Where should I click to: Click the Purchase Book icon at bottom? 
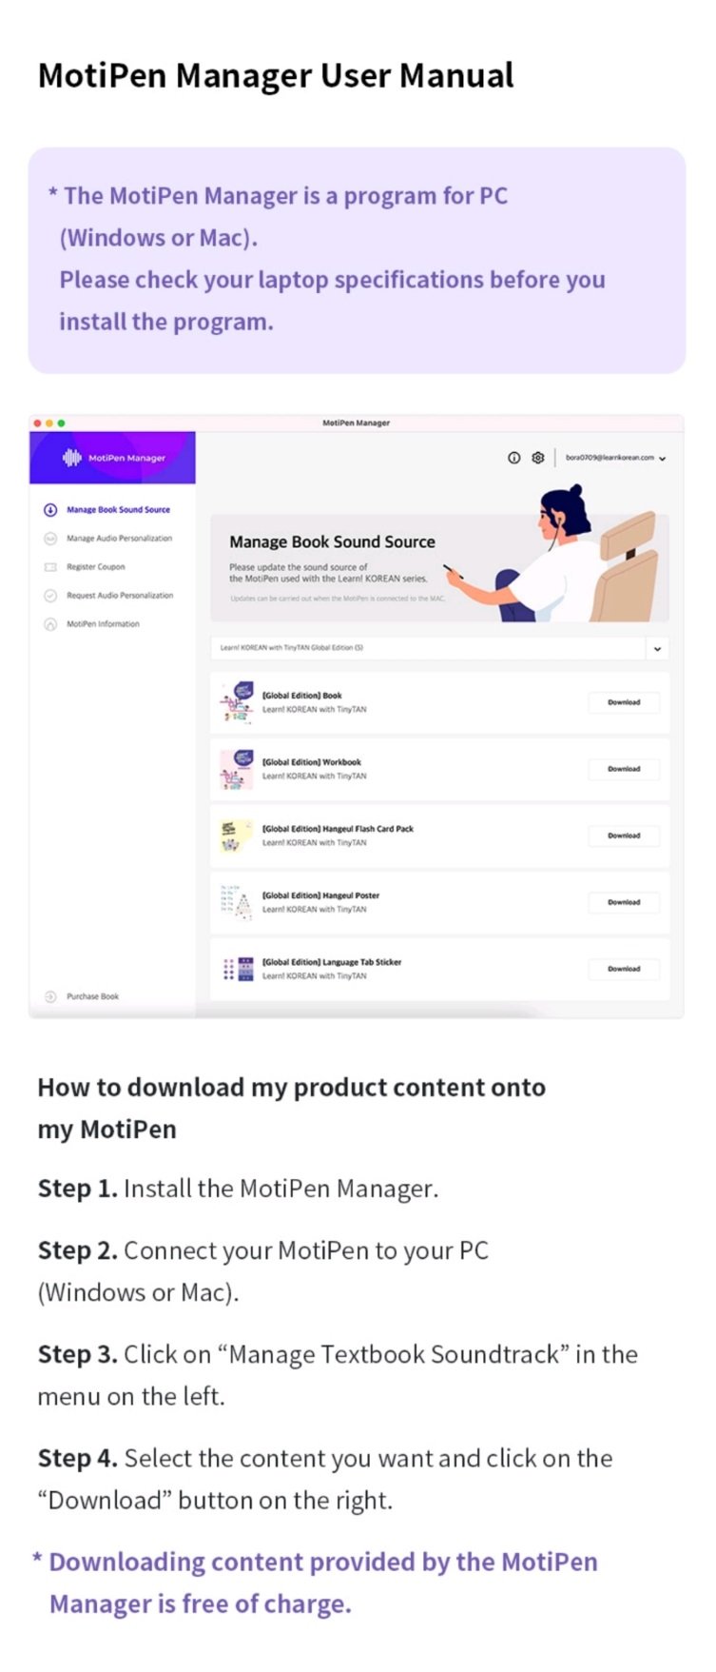coord(50,996)
